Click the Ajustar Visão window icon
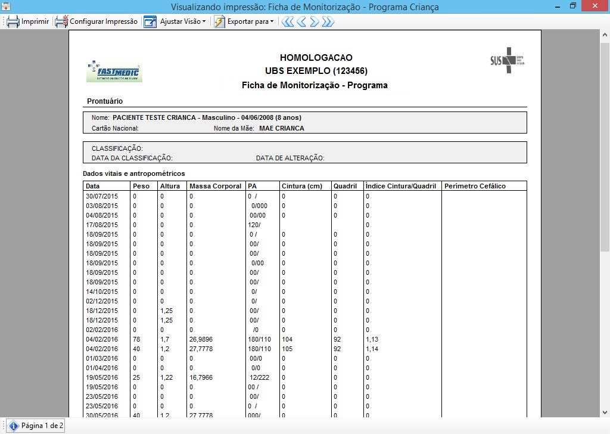The width and height of the screenshot is (610, 434). coord(150,22)
